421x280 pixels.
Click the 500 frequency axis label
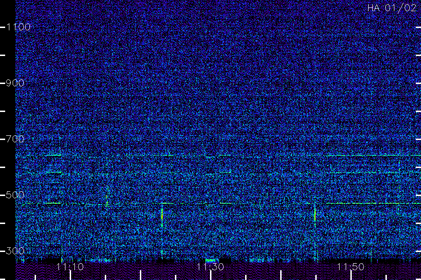coord(15,195)
